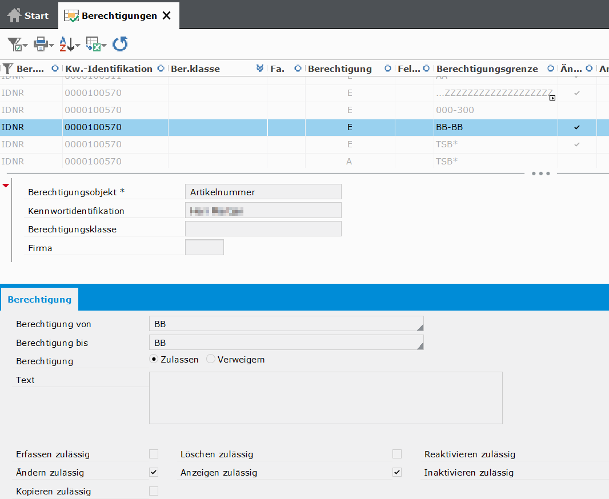Click the A-Z sort icon
This screenshot has height=499, width=609.
(67, 44)
